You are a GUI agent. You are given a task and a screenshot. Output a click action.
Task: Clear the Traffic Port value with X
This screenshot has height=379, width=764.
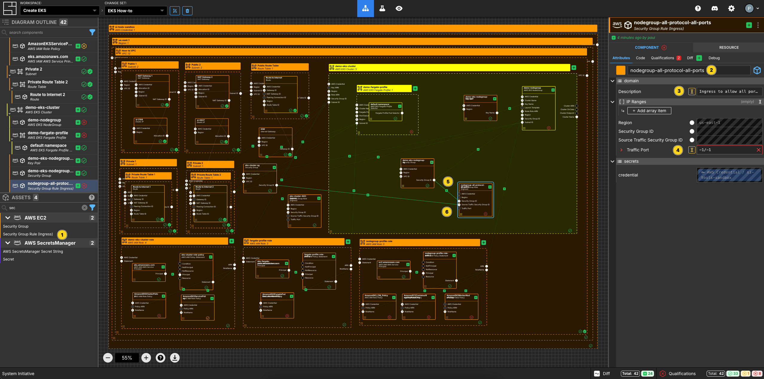tap(758, 150)
